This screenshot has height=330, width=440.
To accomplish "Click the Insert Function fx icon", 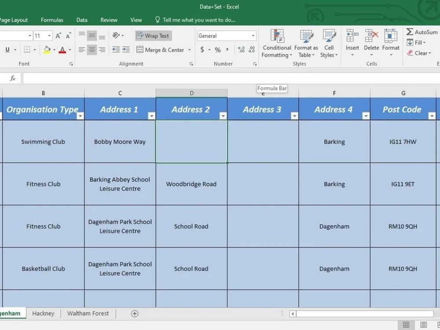I will coord(13,78).
